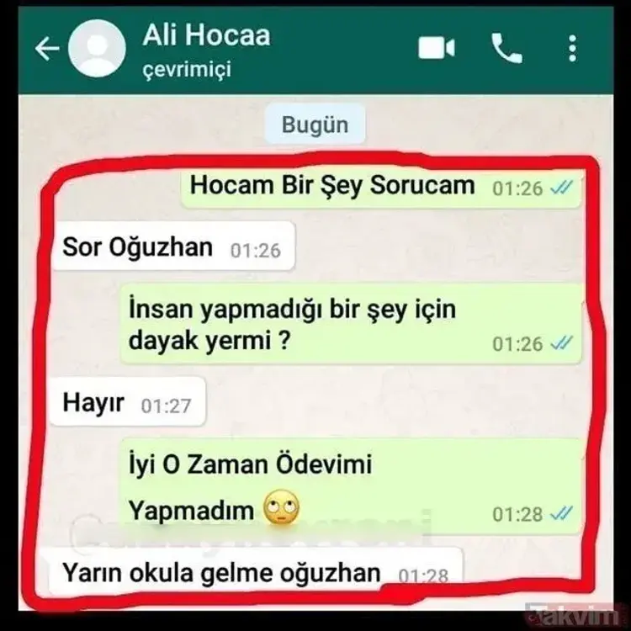Viewport: 631px width, 631px height.
Task: Select the Hocam Bir Şey Sorucam message
Action: [381, 187]
